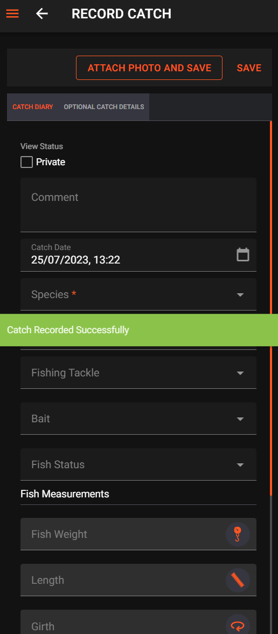Enable the Private view status checkbox
This screenshot has height=634, width=278.
point(26,162)
